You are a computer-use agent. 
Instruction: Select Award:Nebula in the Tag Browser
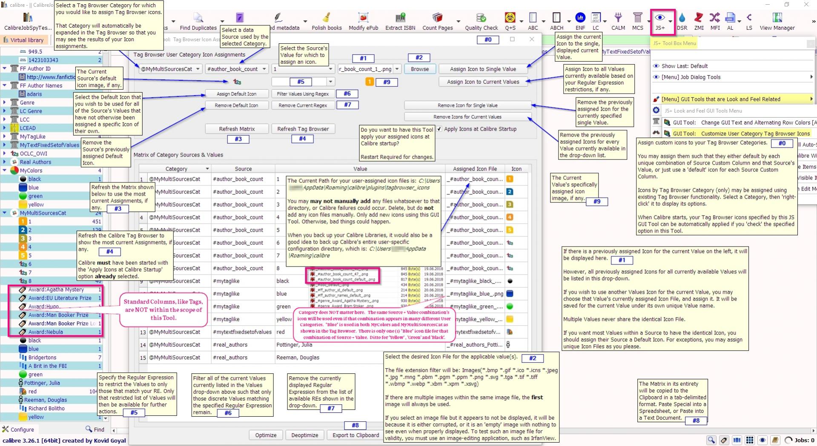pyautogui.click(x=46, y=332)
